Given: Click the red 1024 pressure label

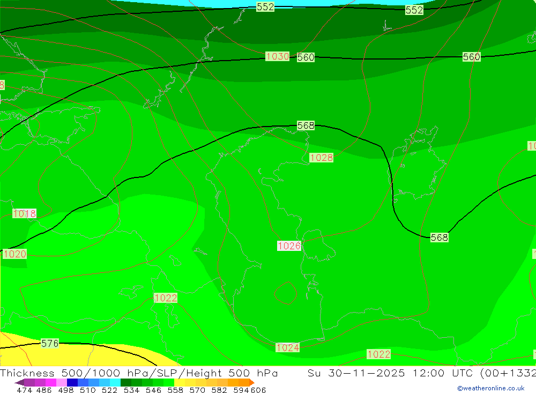Looking at the screenshot, I should [287, 347].
